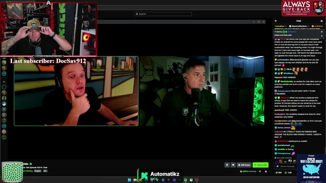The height and width of the screenshot is (183, 326).
Task: Click the WichWoss chat username
Action: 288,73
